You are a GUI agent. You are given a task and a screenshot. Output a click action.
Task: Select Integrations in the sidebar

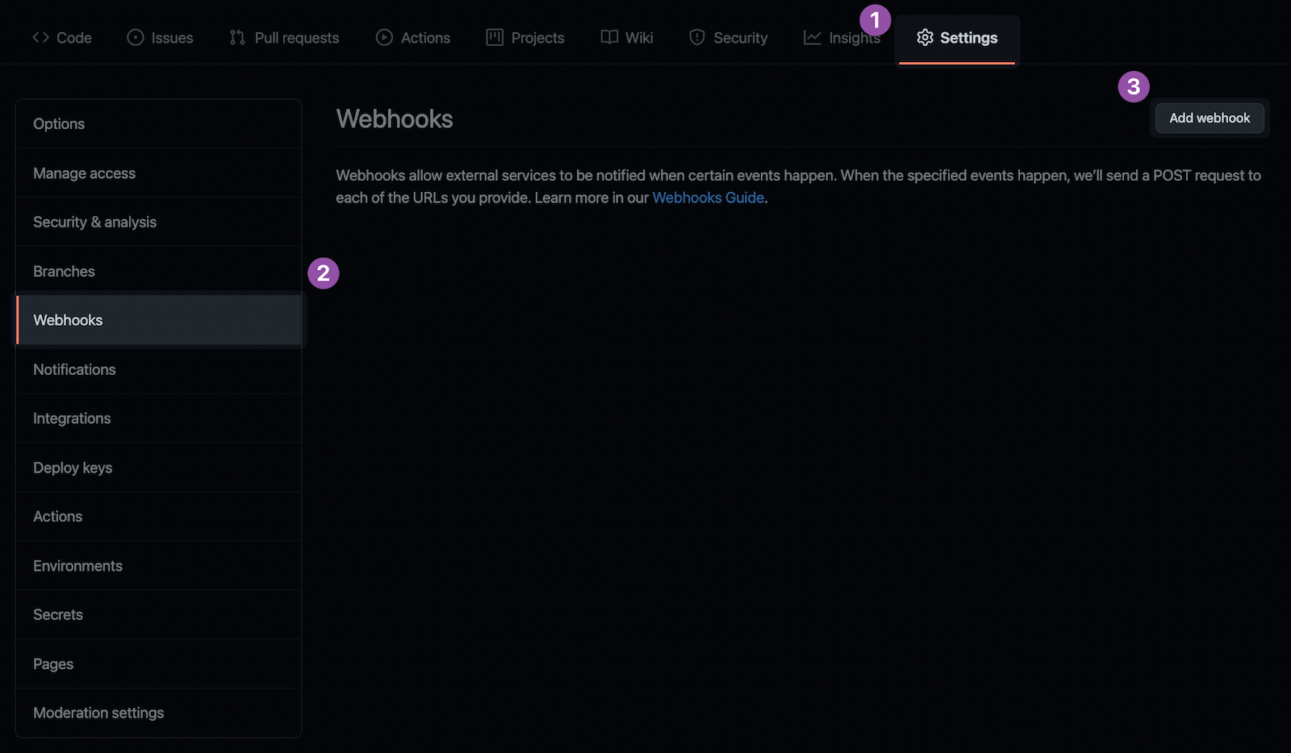(158, 418)
